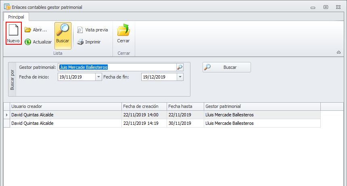Sort by Gestor patrimonial column header
The height and width of the screenshot is (186, 347).
coord(262,106)
